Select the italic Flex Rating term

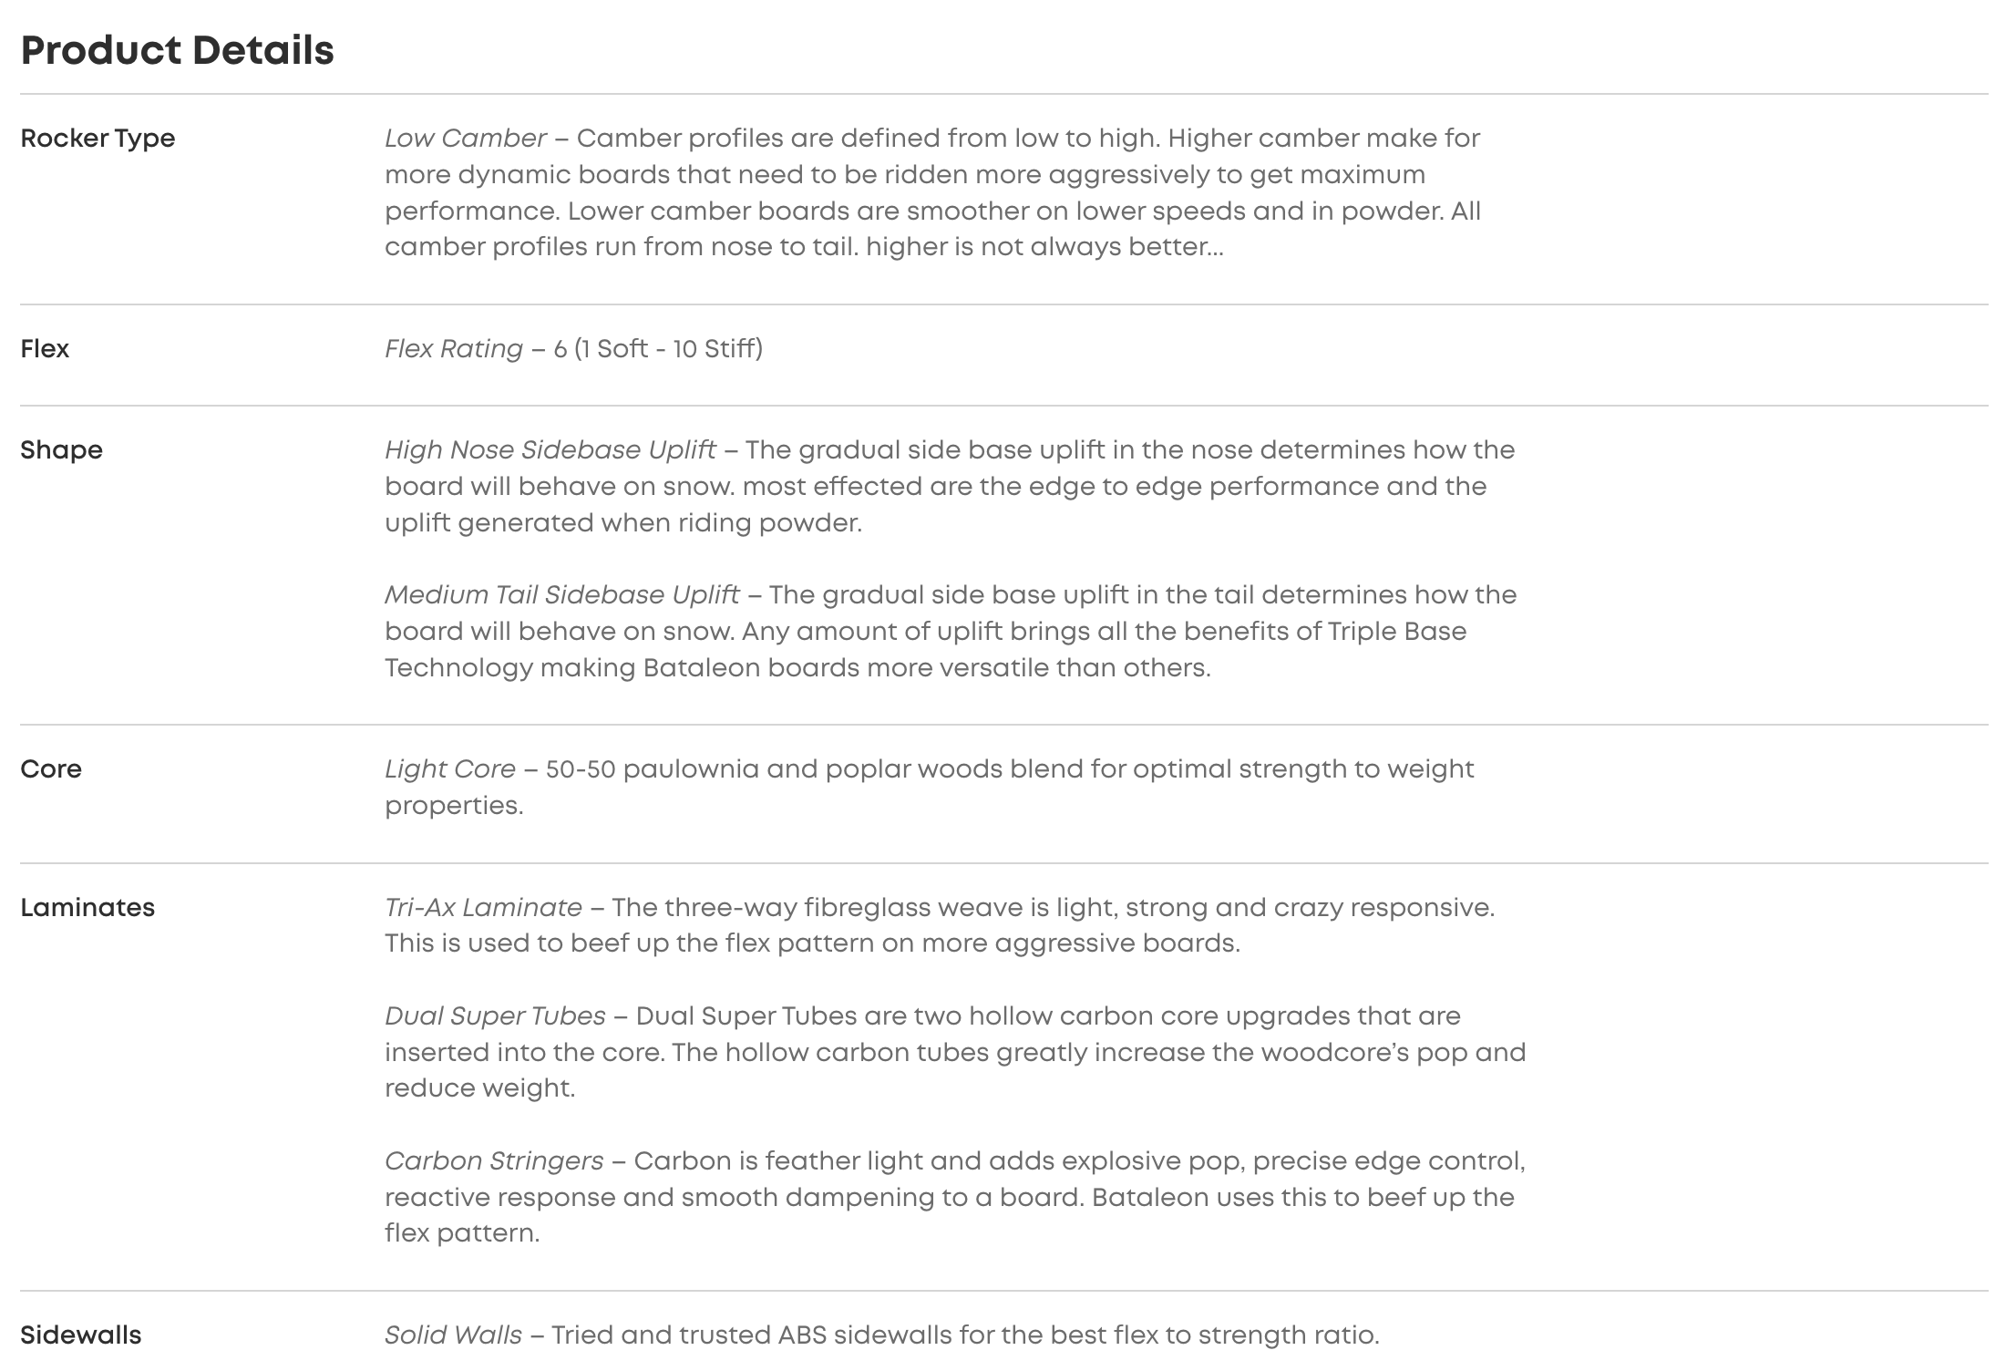(x=453, y=349)
